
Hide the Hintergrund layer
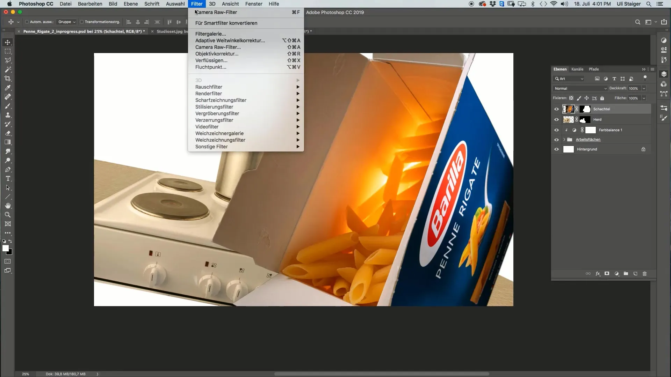click(x=556, y=149)
